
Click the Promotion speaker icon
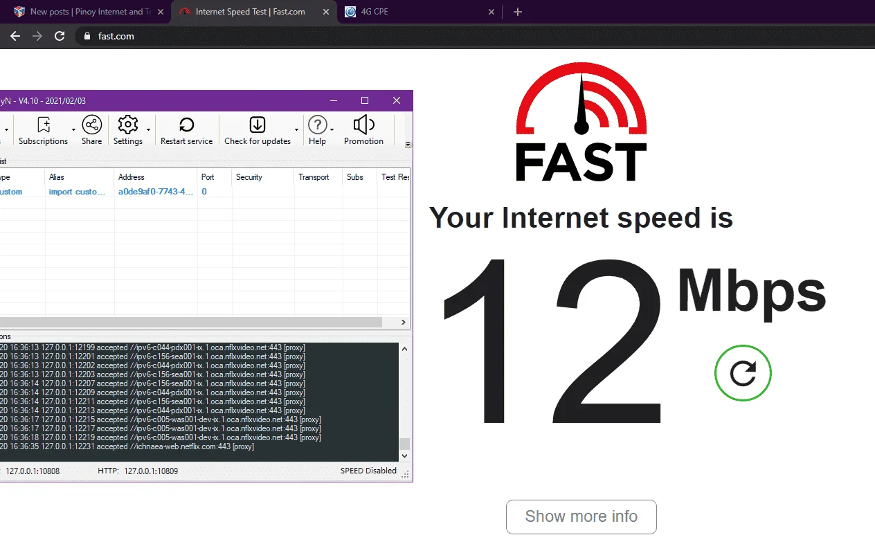click(x=363, y=131)
